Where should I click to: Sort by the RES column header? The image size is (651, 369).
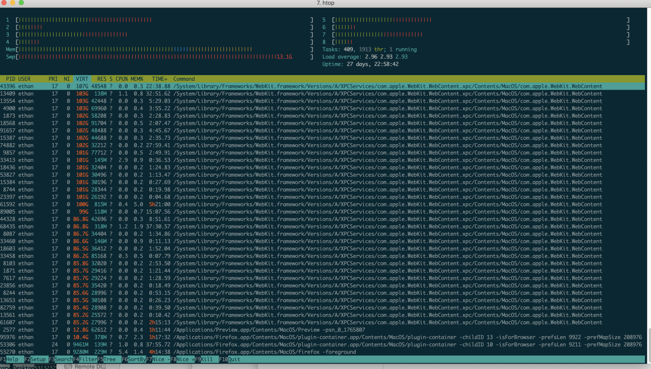102,79
